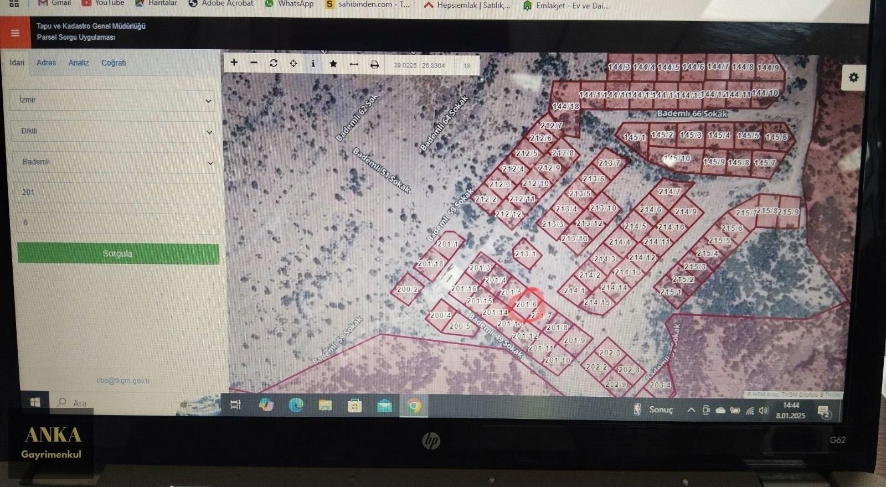Open the Dikili district dropdown
The height and width of the screenshot is (487, 886).
pos(115,131)
